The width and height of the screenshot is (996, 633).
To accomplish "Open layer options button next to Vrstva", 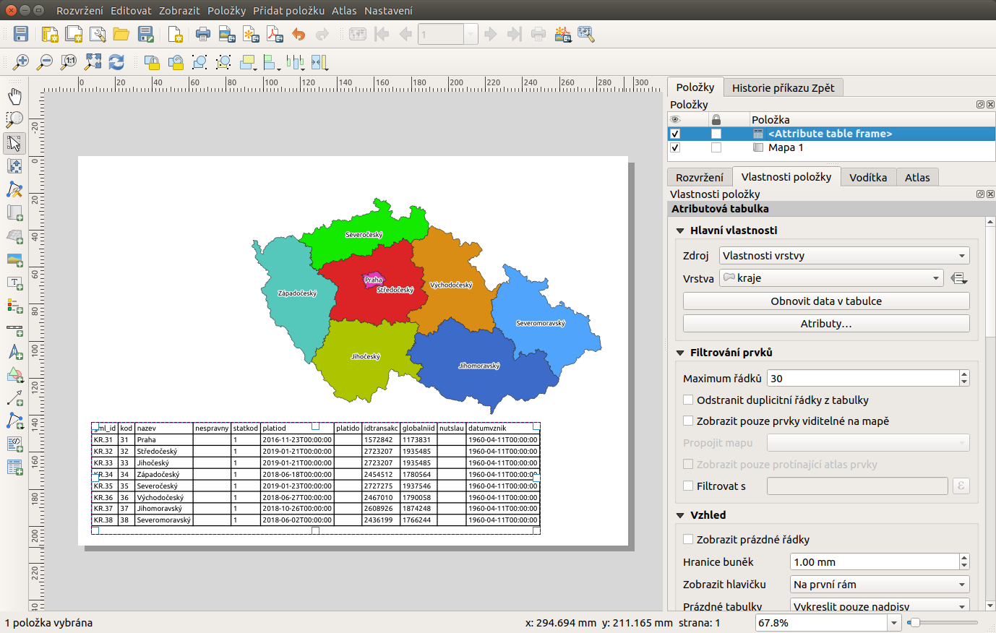I will click(959, 278).
